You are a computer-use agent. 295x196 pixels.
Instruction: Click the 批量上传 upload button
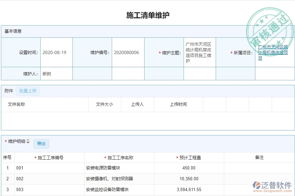click(x=28, y=91)
